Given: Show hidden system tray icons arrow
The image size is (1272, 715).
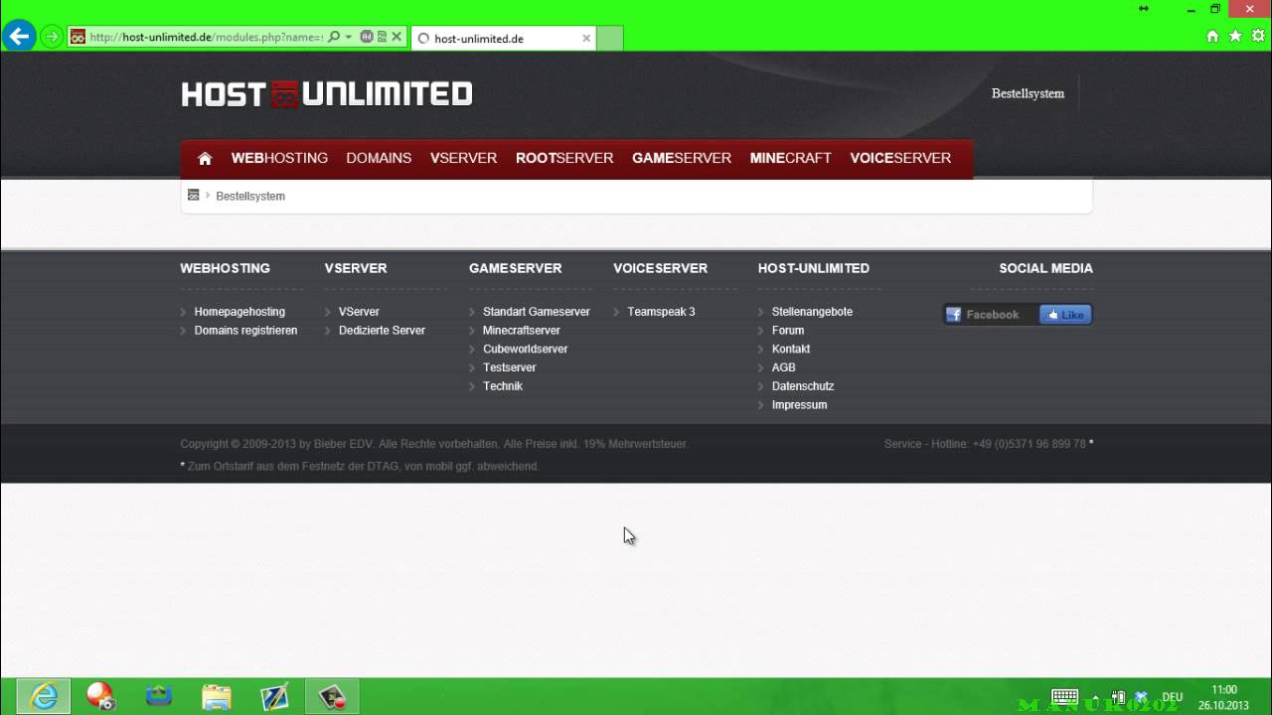Looking at the screenshot, I should click(x=1095, y=698).
